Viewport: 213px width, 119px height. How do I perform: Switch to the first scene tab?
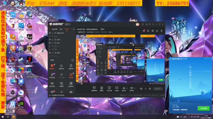click(x=55, y=29)
